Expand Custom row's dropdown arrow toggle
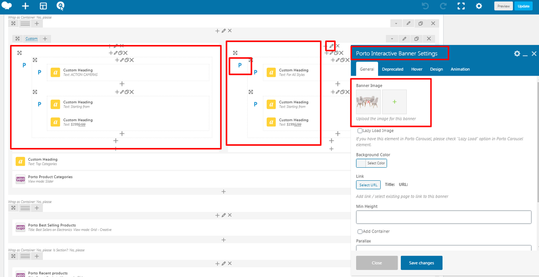This screenshot has height=277, width=539. (392, 39)
